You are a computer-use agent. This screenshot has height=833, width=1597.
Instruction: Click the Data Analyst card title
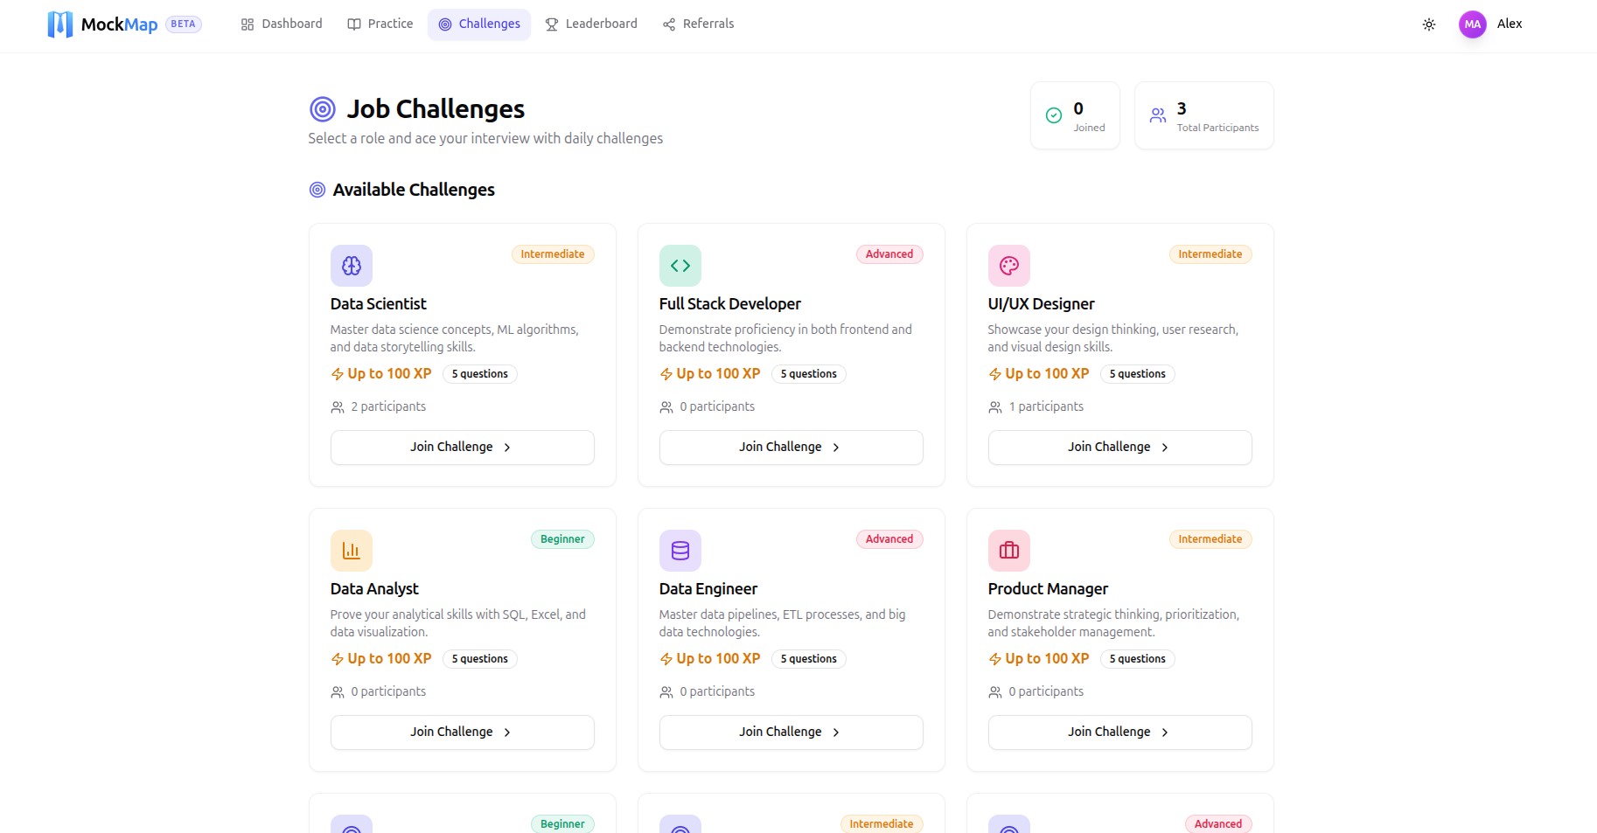[374, 589]
